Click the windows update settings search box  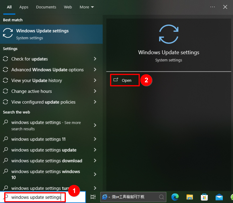click(36, 197)
